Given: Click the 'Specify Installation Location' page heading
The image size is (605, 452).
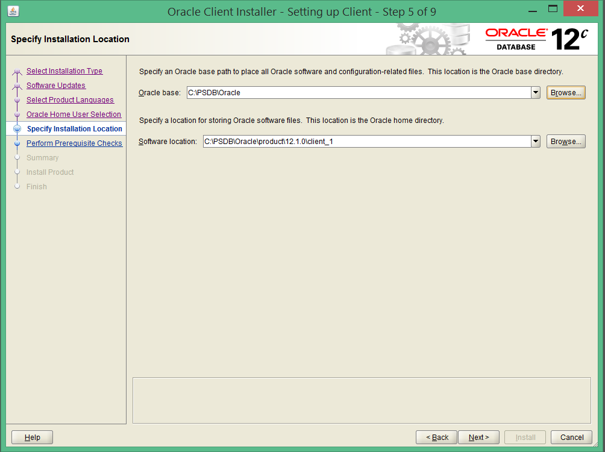Looking at the screenshot, I should coord(71,39).
